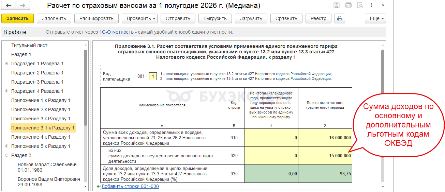Viewport: 445px width, 192px height.
Task: Go back with the left arrow
Action: [x=9, y=6]
